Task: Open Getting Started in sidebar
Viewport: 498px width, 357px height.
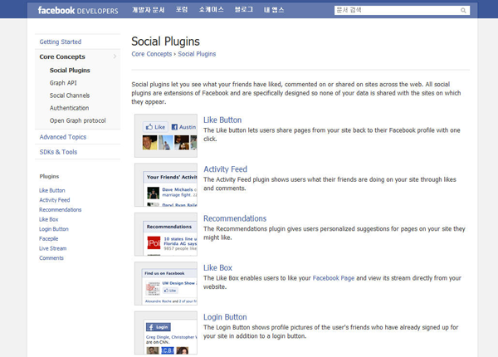Action: click(61, 42)
